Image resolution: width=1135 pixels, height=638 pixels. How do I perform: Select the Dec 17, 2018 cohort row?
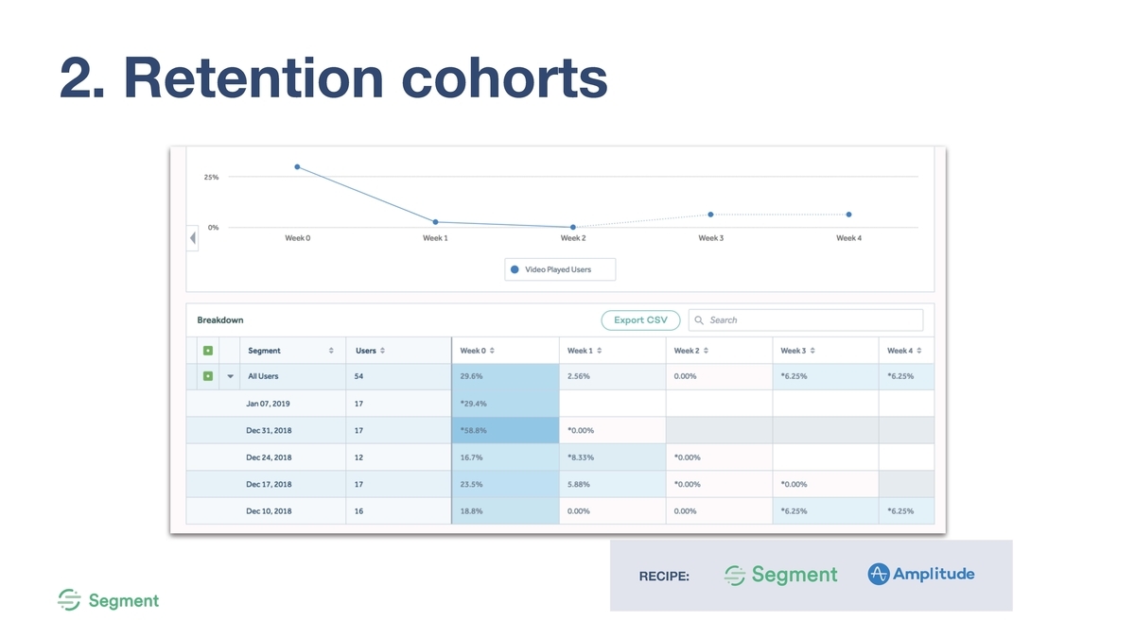point(560,484)
